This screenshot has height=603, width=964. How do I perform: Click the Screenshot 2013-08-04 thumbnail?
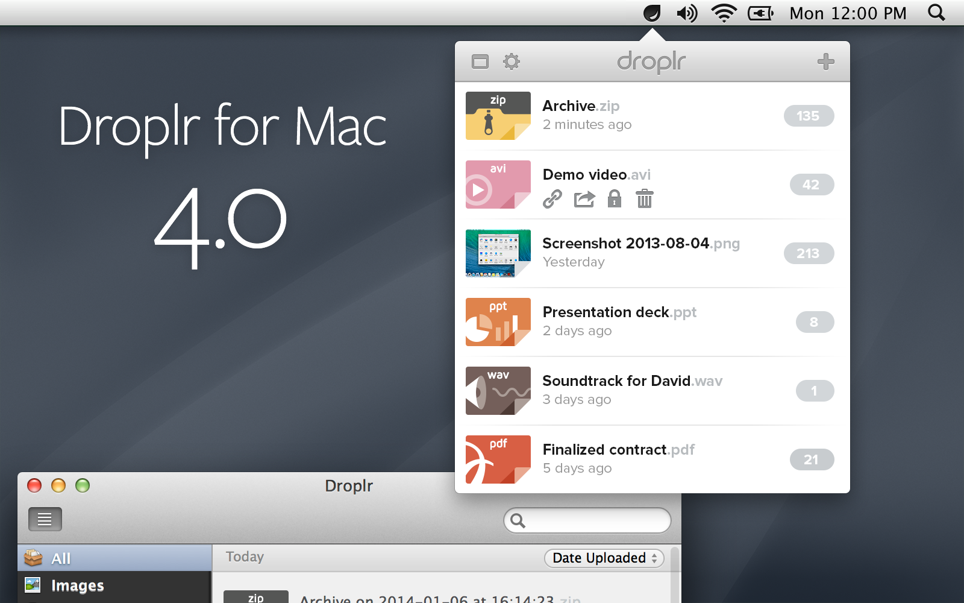[498, 253]
